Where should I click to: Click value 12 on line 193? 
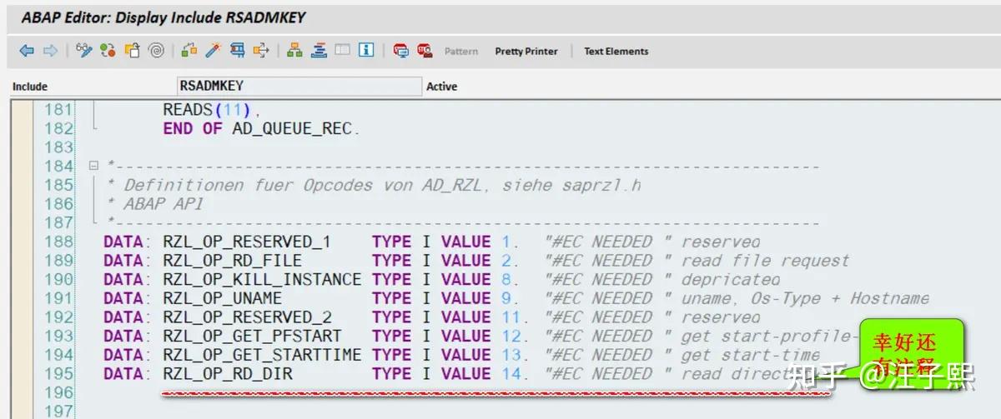pos(511,337)
